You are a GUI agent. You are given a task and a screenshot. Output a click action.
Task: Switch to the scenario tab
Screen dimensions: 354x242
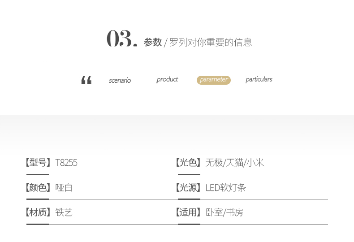click(x=120, y=81)
